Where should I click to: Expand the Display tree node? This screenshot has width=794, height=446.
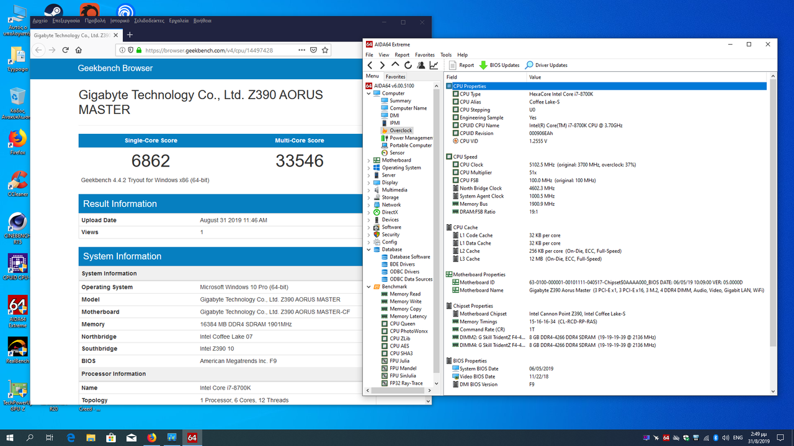368,183
